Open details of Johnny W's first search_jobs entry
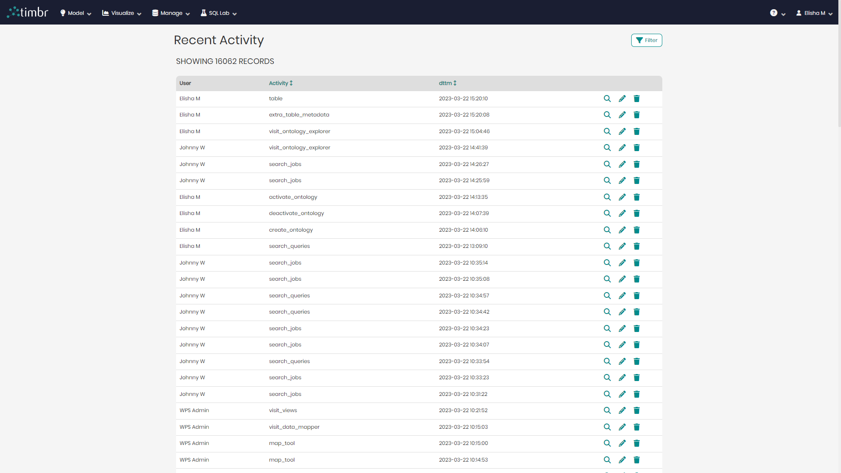 [607, 164]
